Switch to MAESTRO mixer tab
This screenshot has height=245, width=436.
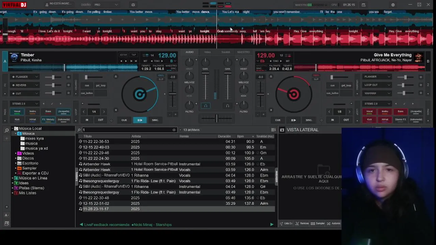(243, 52)
